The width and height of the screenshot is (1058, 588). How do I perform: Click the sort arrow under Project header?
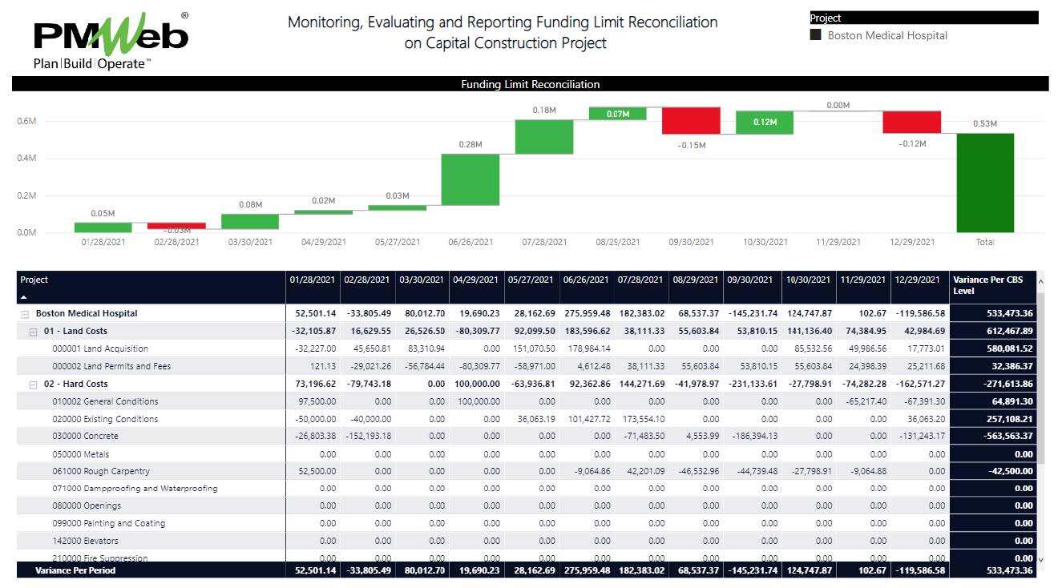tap(23, 296)
